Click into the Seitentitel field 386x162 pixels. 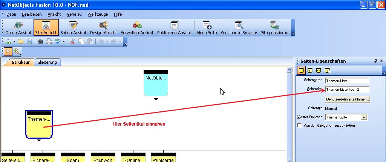[347, 90]
